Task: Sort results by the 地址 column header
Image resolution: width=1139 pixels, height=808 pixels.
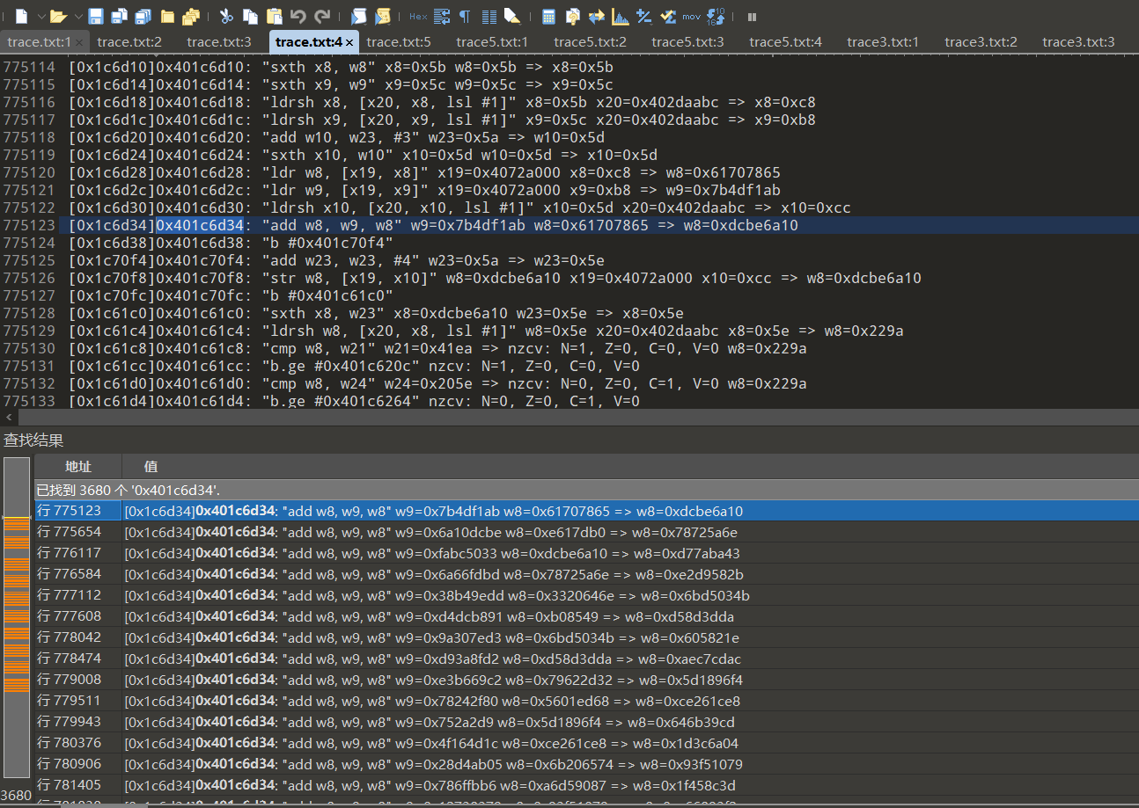Action: [x=77, y=466]
